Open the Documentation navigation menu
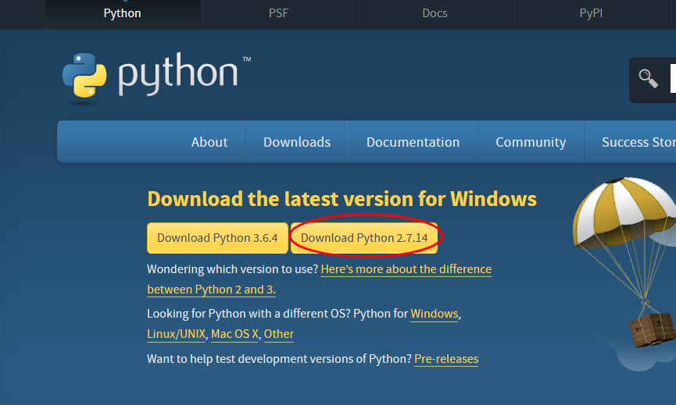This screenshot has height=405, width=676. [413, 142]
